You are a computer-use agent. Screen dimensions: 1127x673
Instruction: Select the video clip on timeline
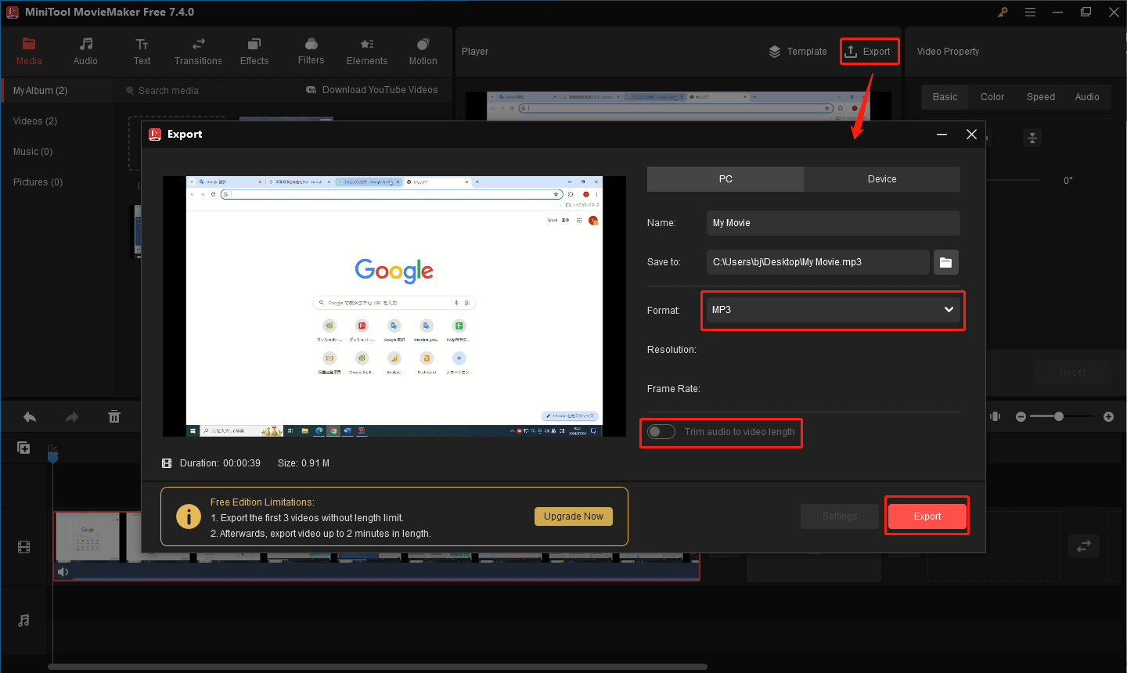point(376,545)
